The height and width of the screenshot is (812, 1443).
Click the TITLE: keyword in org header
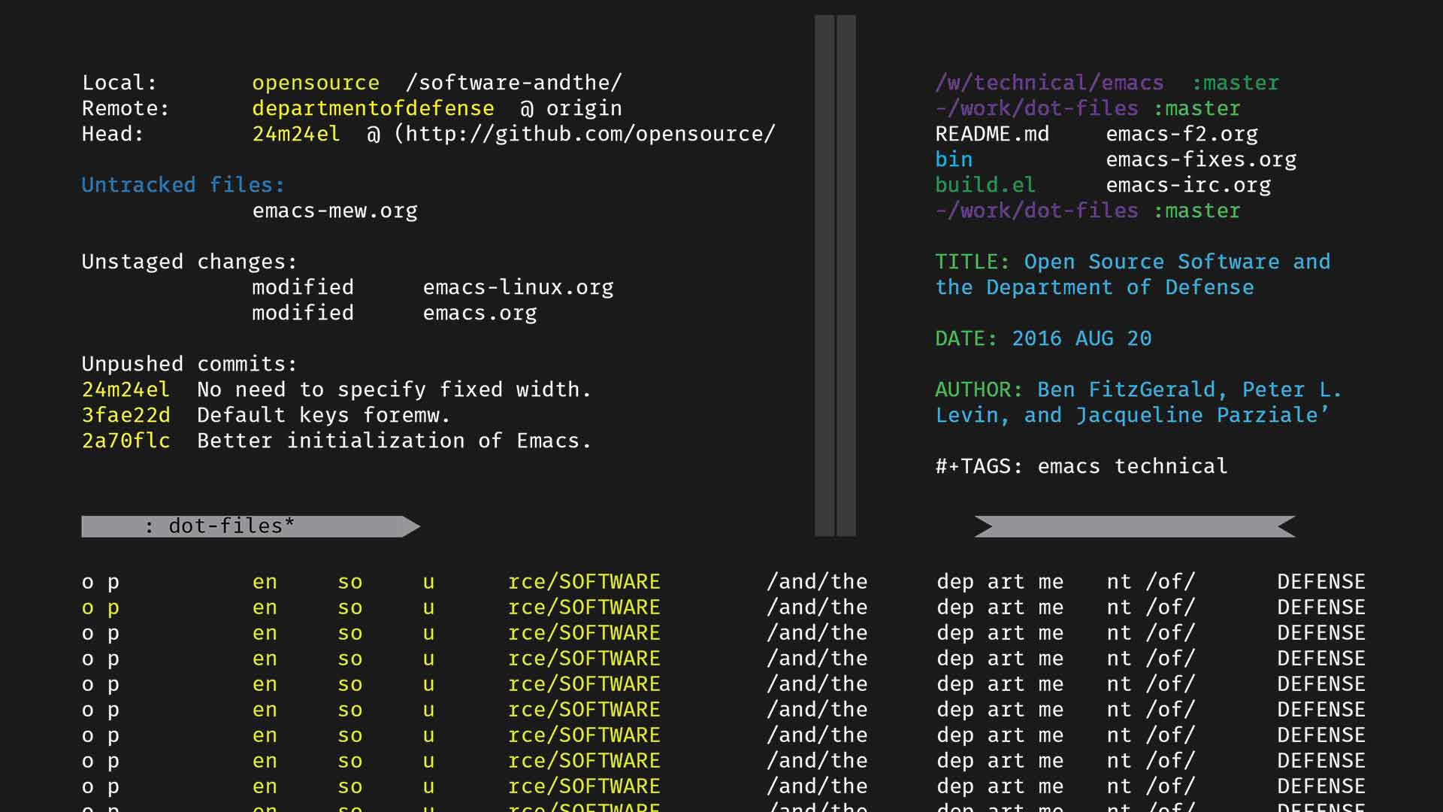pos(972,262)
